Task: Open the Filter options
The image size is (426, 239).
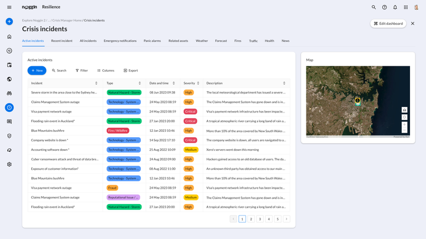Action: click(82, 70)
